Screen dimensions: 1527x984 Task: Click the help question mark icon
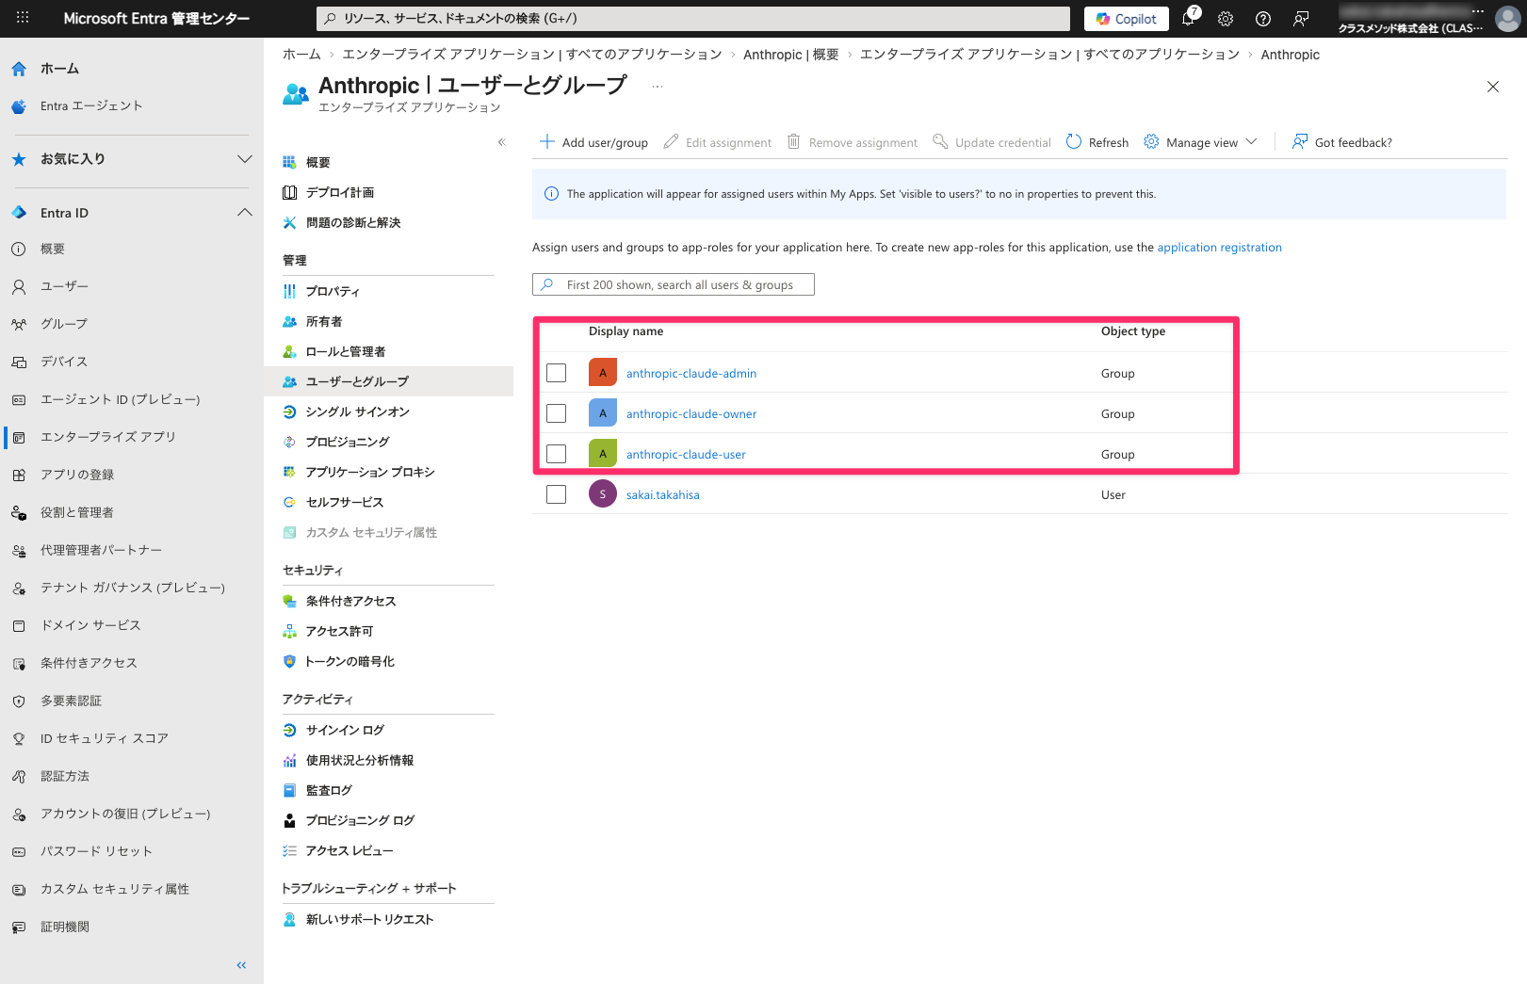click(x=1263, y=19)
